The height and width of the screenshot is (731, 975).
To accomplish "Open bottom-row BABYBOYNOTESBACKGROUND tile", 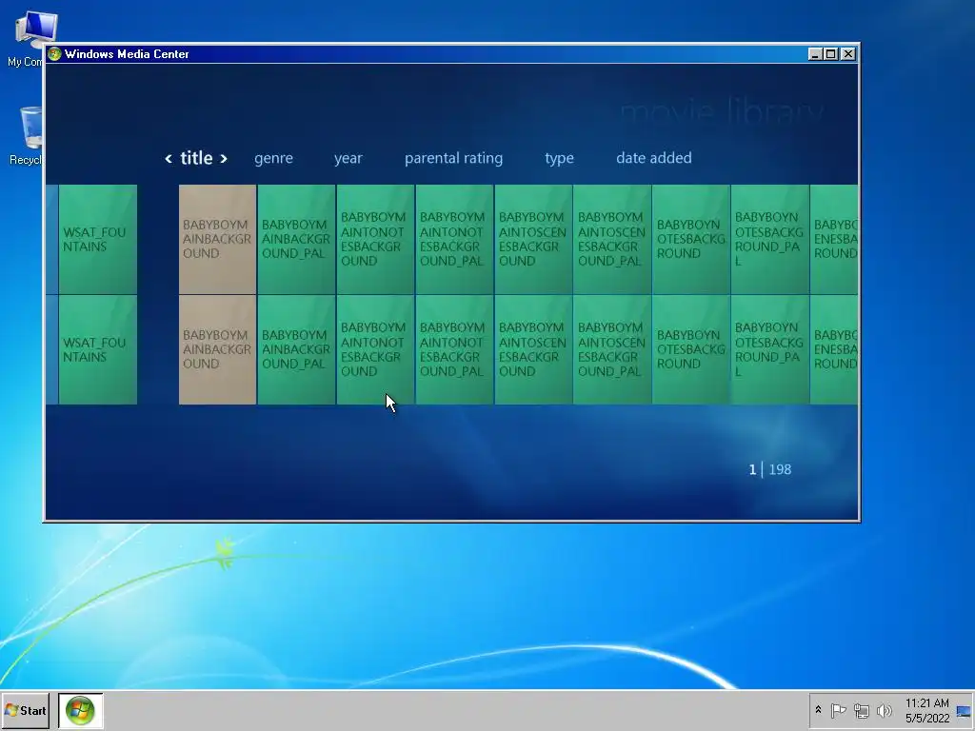I will point(691,350).
